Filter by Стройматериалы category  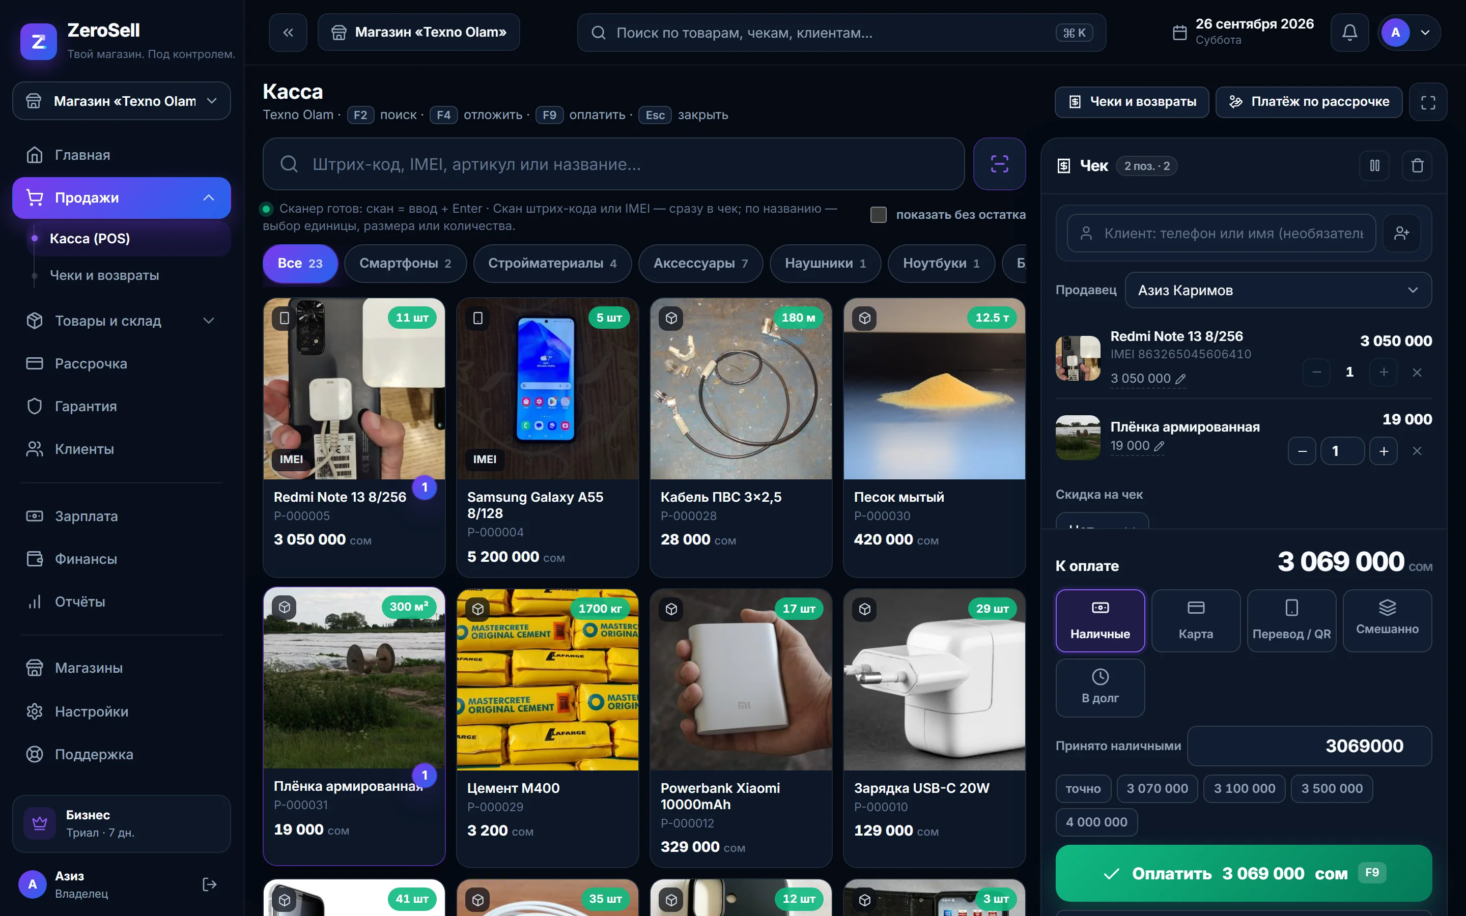click(x=552, y=264)
